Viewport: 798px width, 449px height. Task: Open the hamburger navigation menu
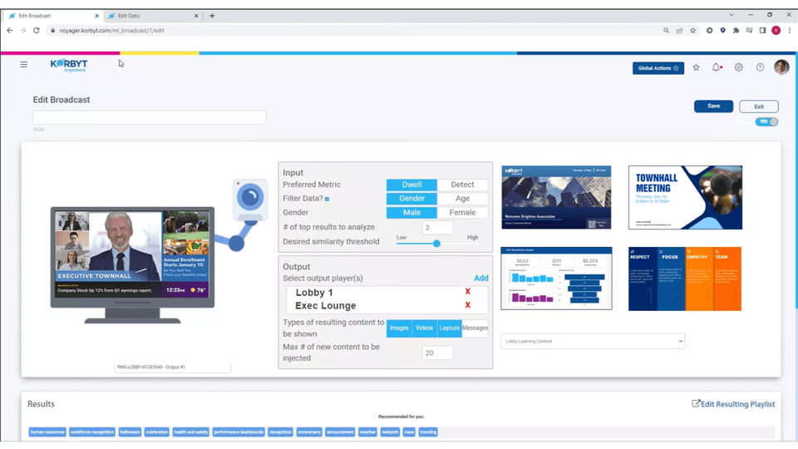(x=24, y=65)
